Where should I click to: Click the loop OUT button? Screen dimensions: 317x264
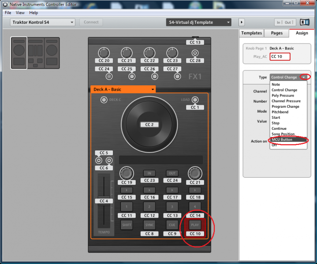coord(172,173)
